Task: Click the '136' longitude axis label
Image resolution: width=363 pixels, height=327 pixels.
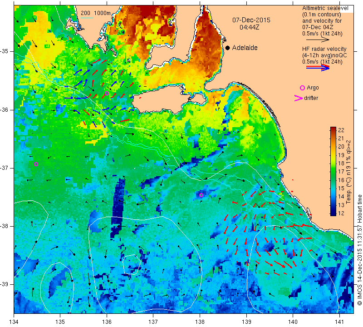Action: (107, 322)
